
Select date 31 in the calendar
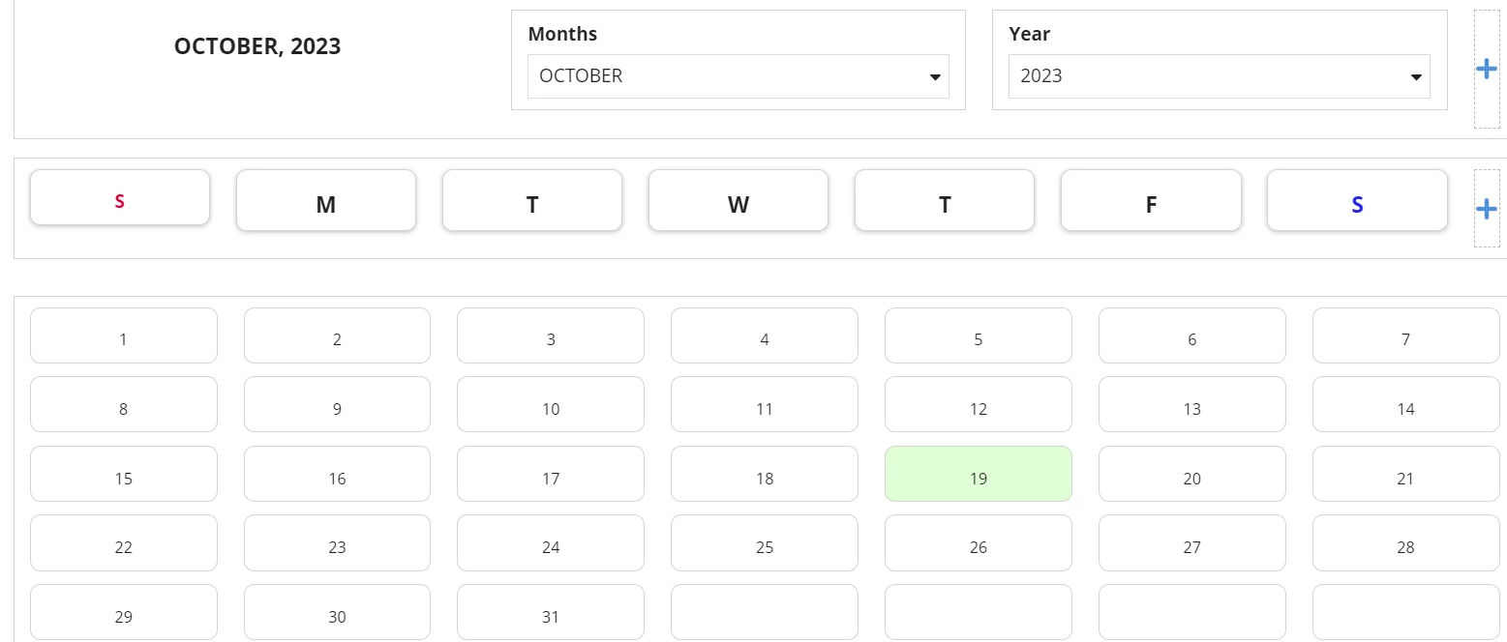[551, 612]
